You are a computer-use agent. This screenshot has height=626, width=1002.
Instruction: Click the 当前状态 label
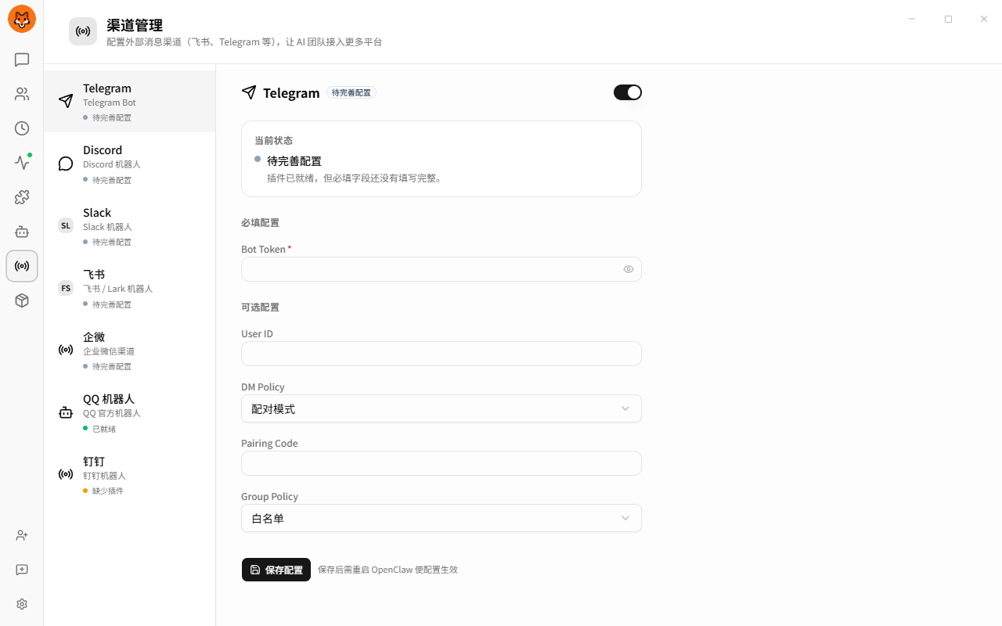pos(273,141)
